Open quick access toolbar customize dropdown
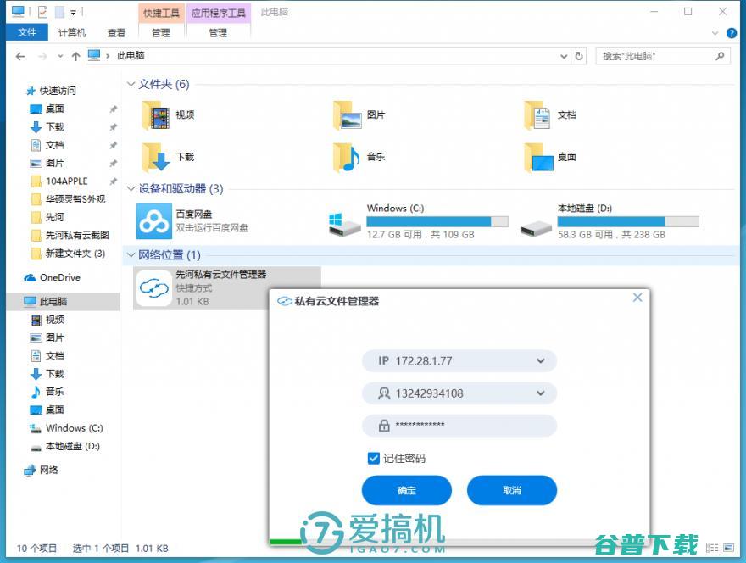746x563 pixels. (x=73, y=13)
